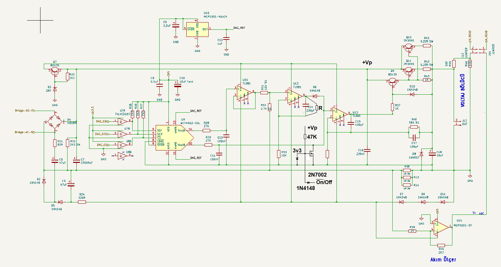Select the Akım Ölçer text label

[443, 259]
